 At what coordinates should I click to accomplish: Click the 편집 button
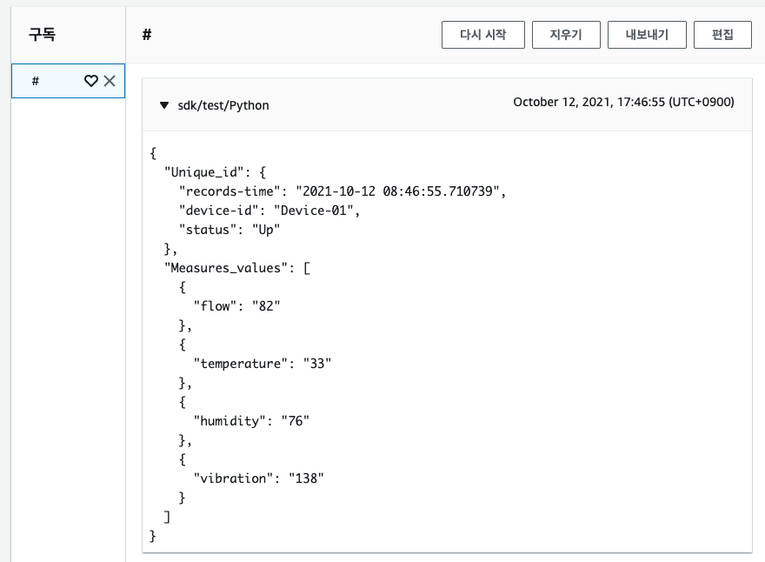tap(722, 35)
